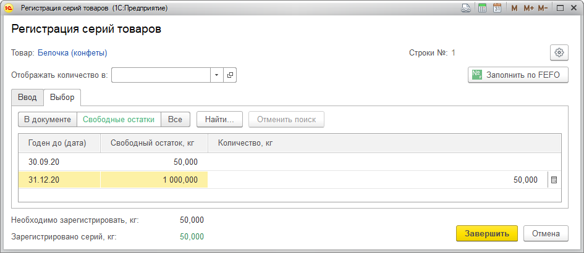Viewport: 584px width, 253px height.
Task: Open the 'Белочка (конфеты)' product link
Action: (x=72, y=53)
